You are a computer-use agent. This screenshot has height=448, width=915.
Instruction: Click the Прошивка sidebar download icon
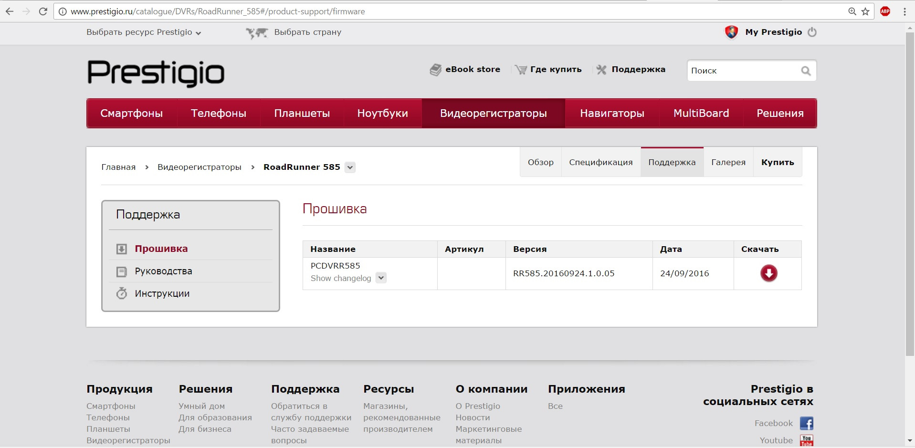pos(122,249)
